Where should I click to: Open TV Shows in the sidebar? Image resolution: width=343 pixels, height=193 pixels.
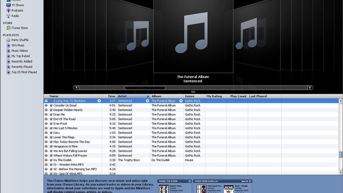(x=15, y=5)
